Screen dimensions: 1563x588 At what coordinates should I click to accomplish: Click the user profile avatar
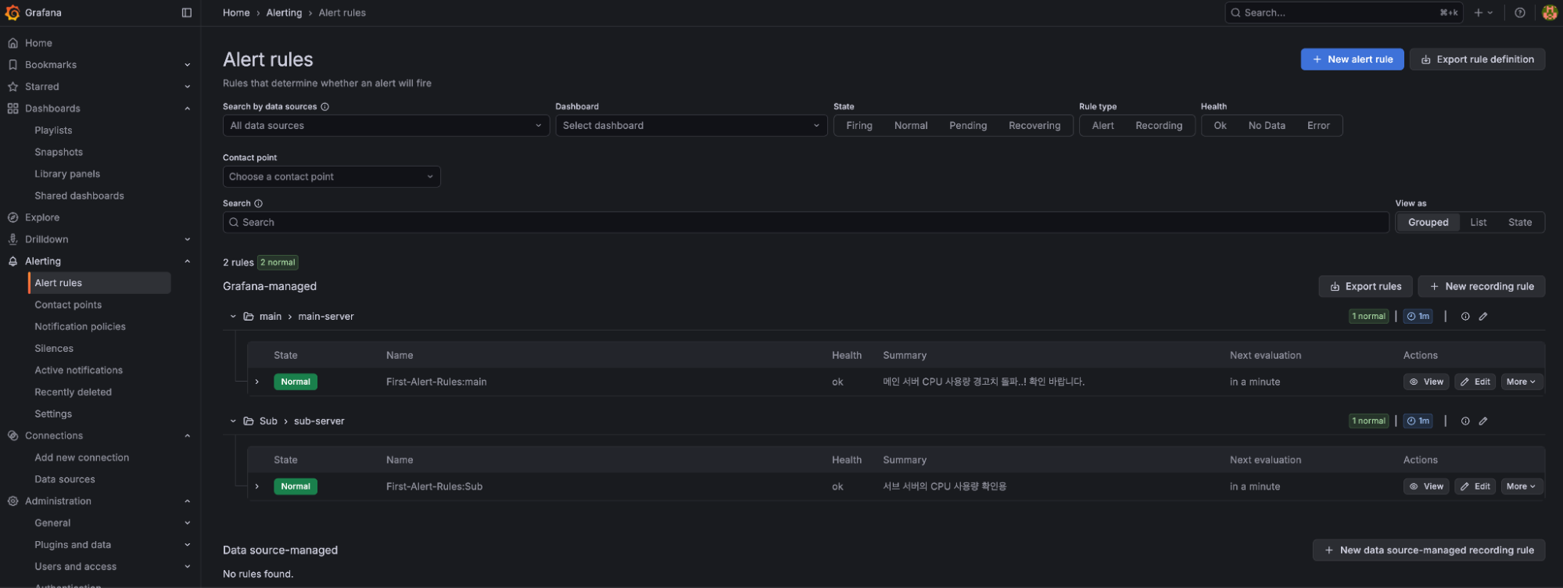click(x=1549, y=13)
